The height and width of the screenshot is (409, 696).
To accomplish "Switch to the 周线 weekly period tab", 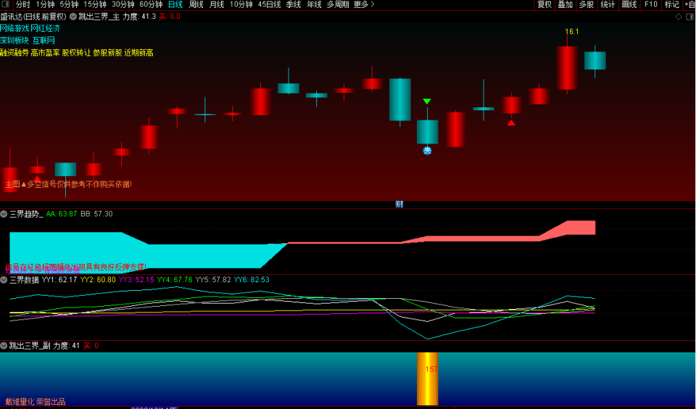I will tap(196, 4).
